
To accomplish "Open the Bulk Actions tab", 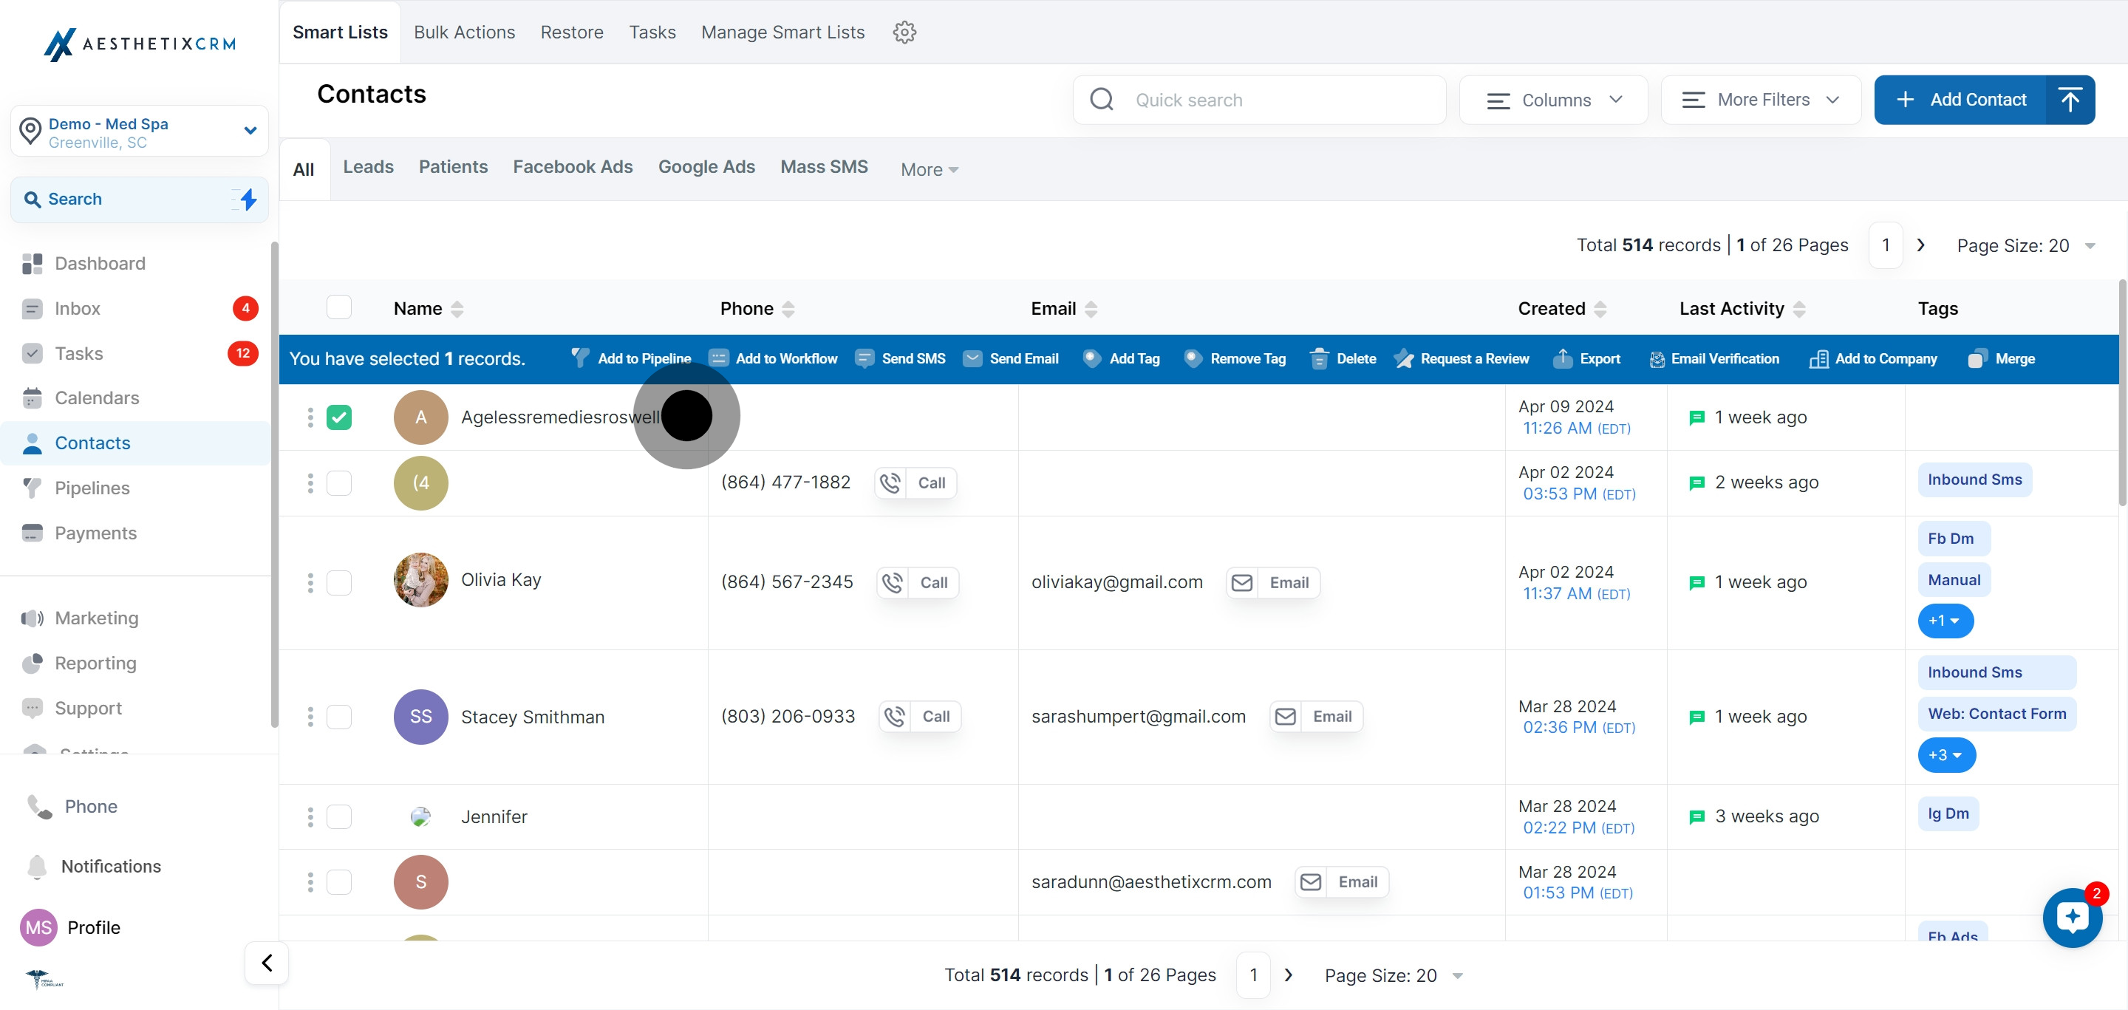I will [x=464, y=33].
